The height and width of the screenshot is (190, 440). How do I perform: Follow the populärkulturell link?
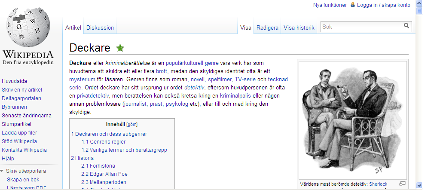pos(184,63)
